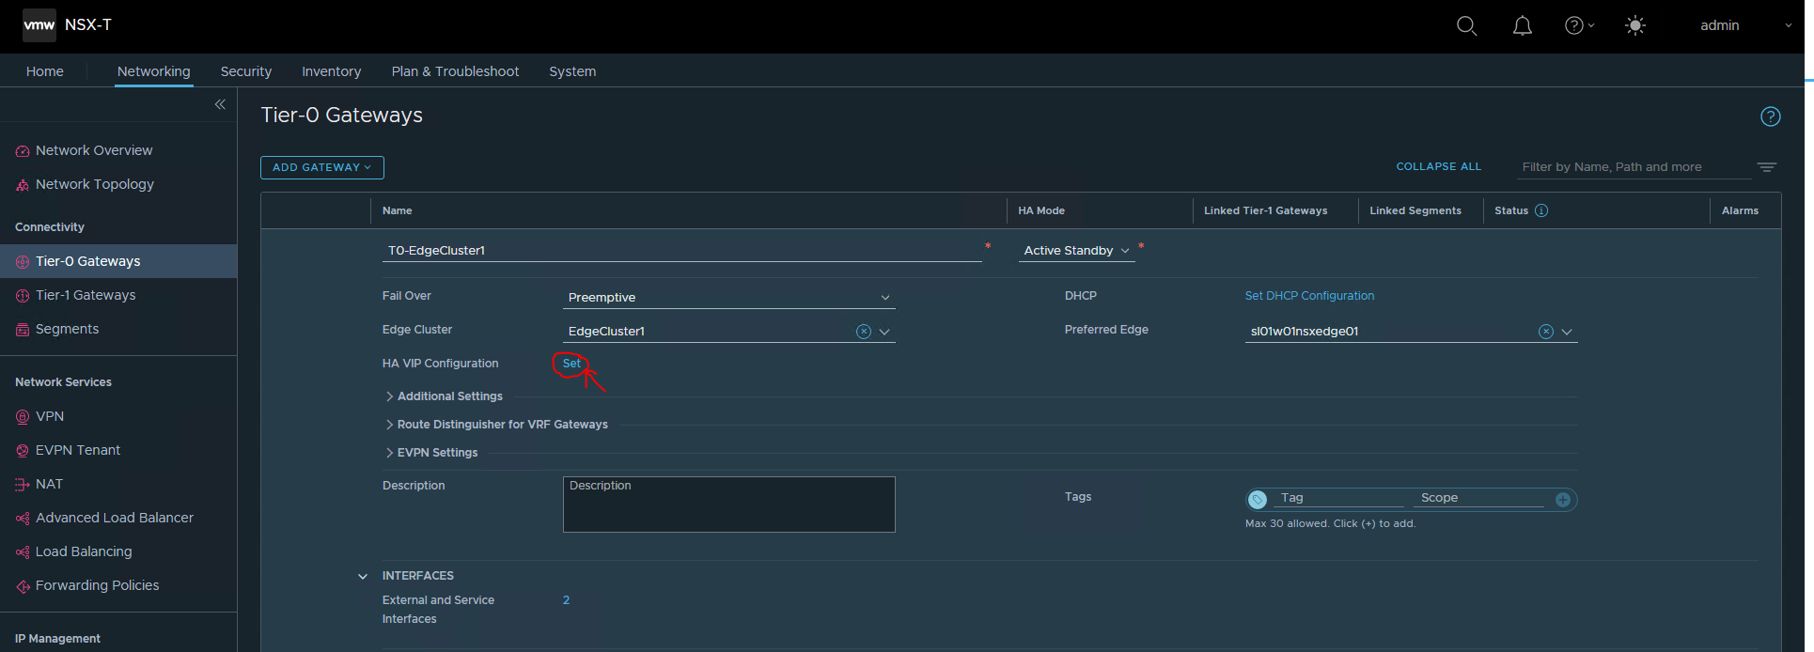
Task: Open the Preferred Edge dropdown arrow
Action: [x=1567, y=332]
